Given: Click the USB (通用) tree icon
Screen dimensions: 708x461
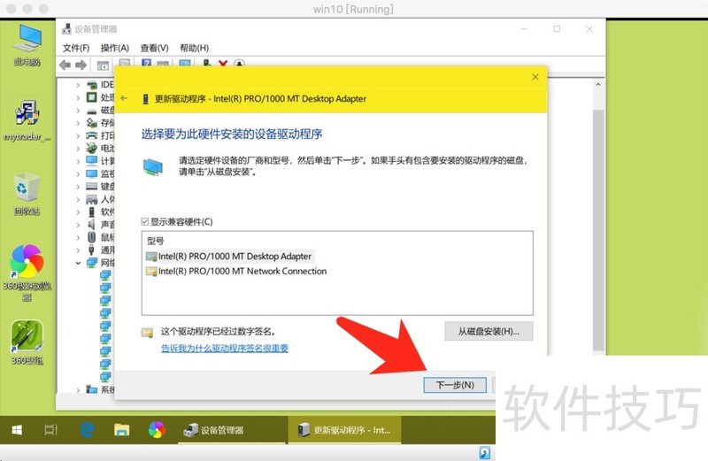Looking at the screenshot, I should (92, 250).
